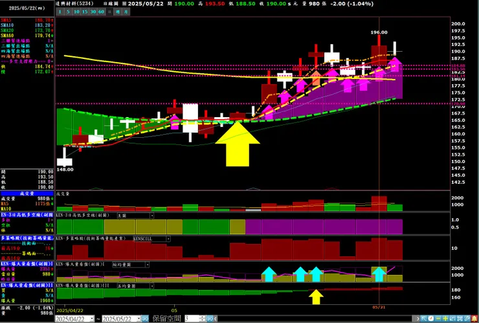Click the 慢 172.67 value row
The height and width of the screenshot is (323, 479).
tap(27, 71)
